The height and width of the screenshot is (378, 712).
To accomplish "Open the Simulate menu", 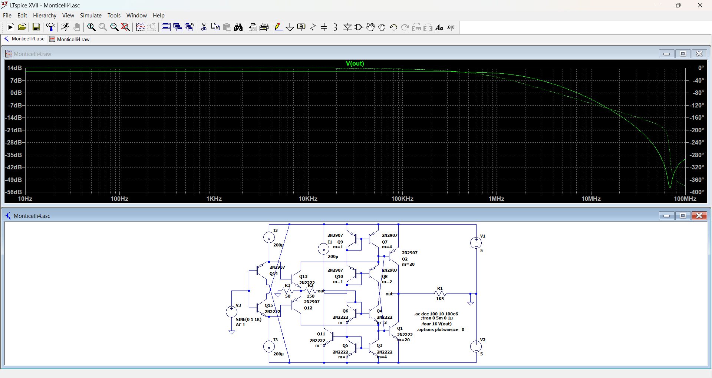I will click(x=90, y=16).
